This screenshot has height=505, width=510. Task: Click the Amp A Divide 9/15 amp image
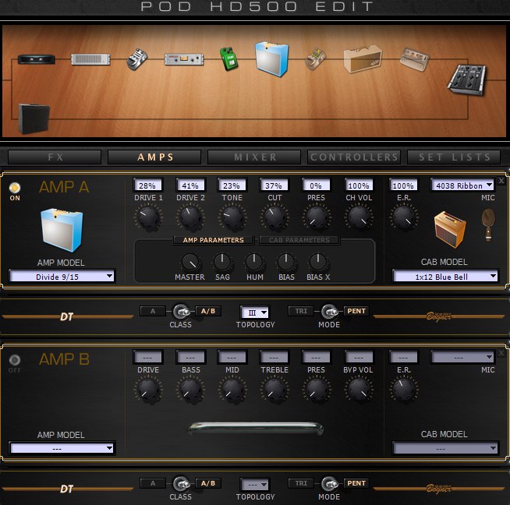pyautogui.click(x=62, y=231)
